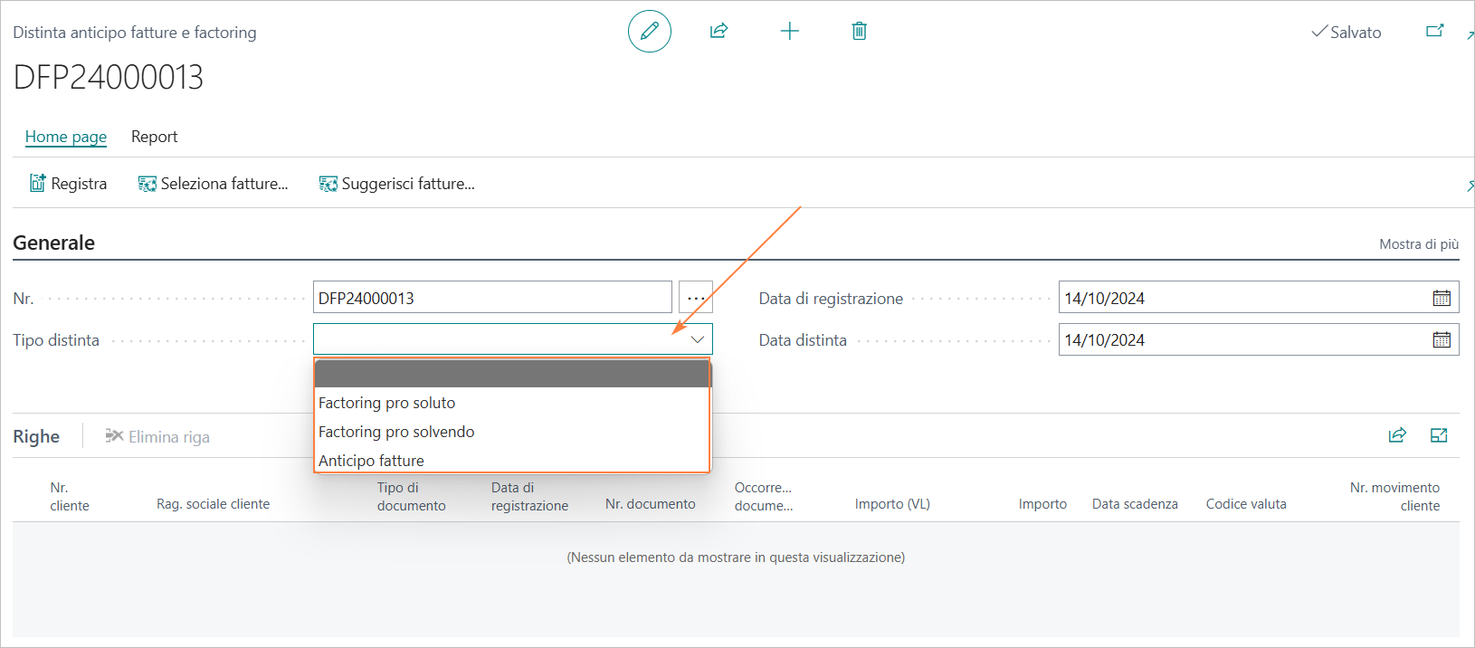
Task: Select the blank option in dropdown list
Action: [512, 374]
